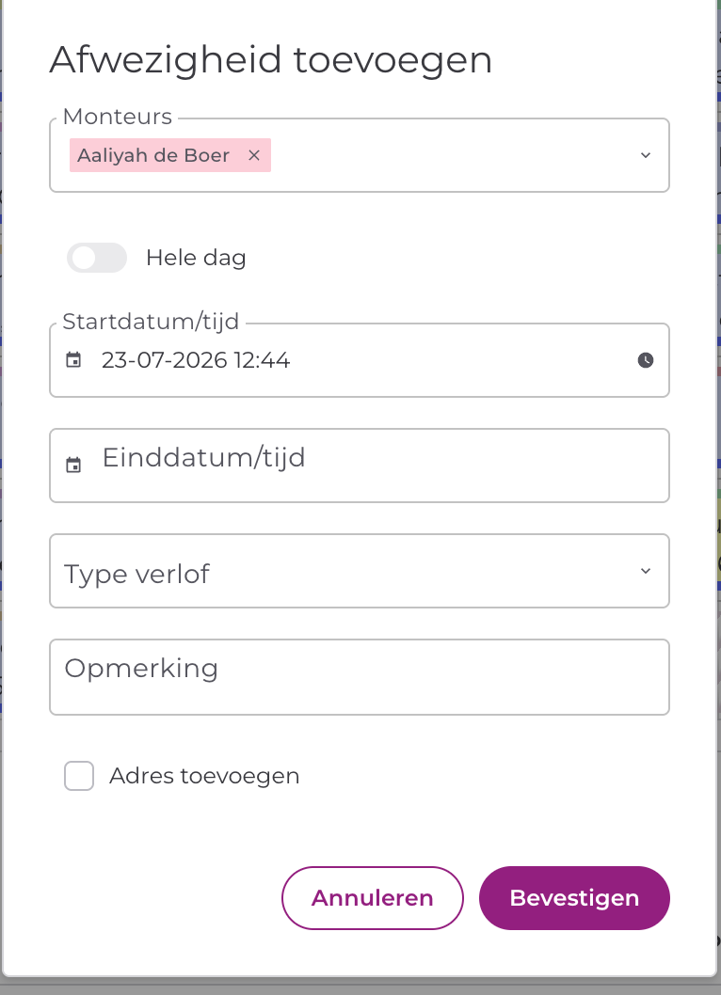Remove the Aaliyah de Boer chip
The width and height of the screenshot is (721, 995).
pos(254,155)
